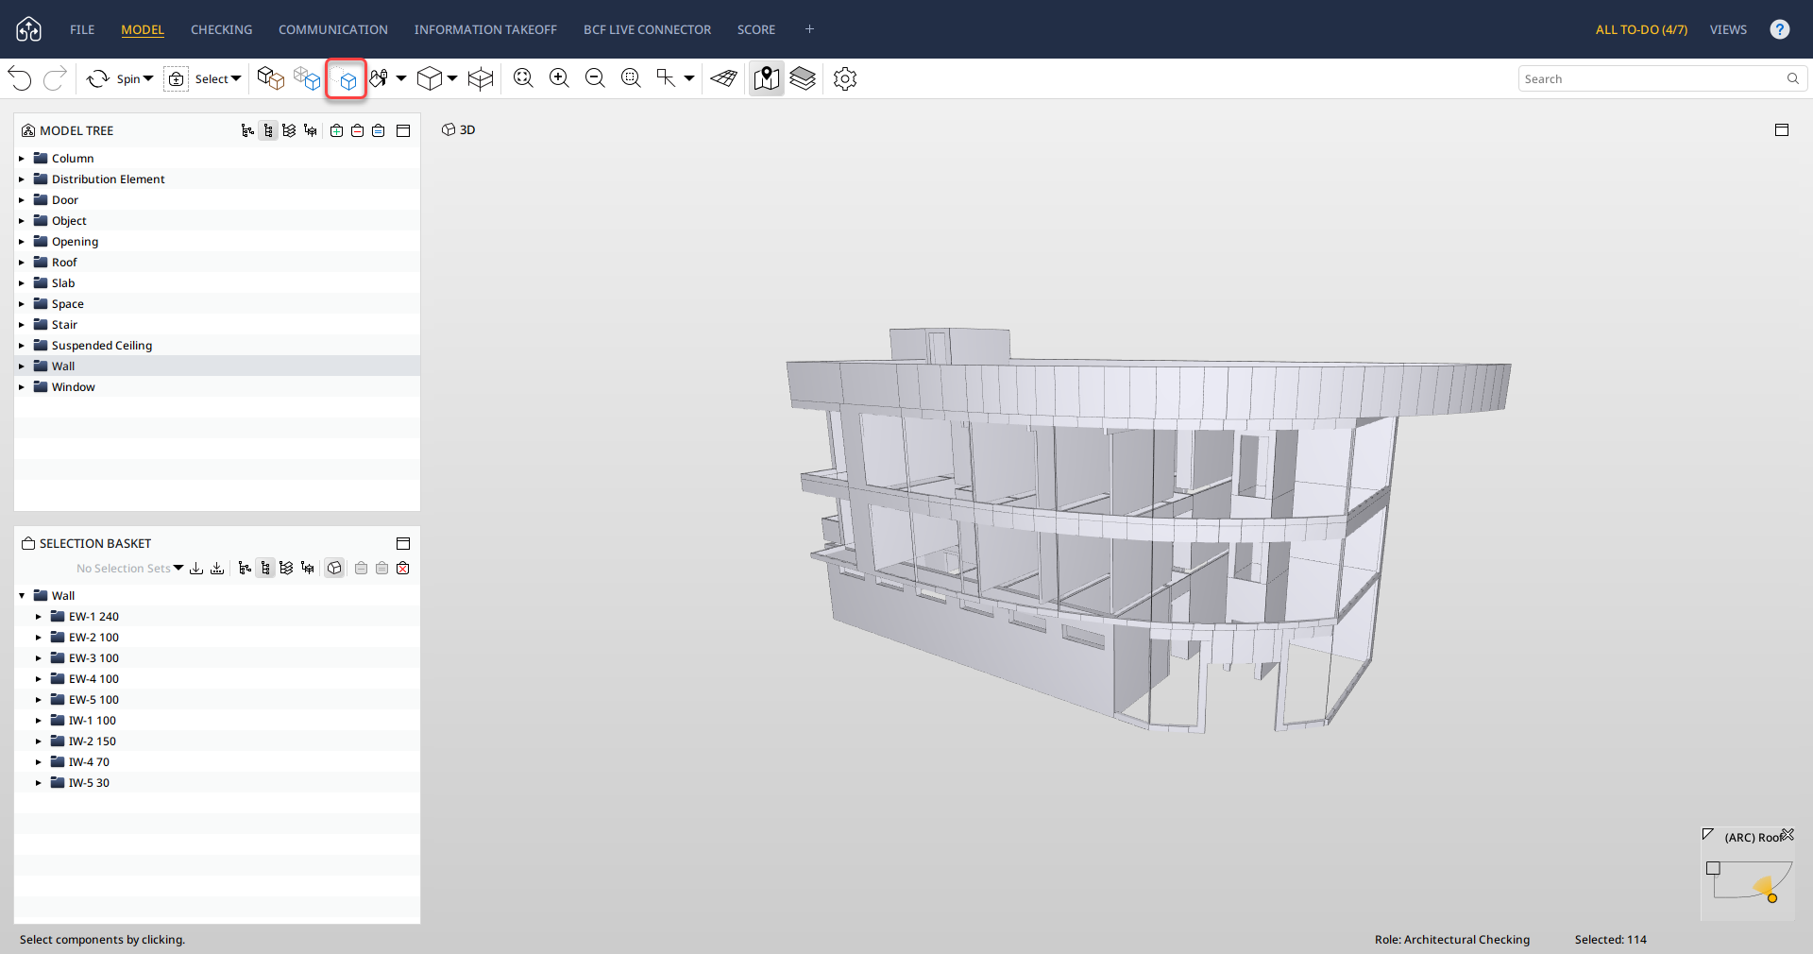The width and height of the screenshot is (1813, 954).
Task: Maximize the Model Tree panel
Action: 403,130
